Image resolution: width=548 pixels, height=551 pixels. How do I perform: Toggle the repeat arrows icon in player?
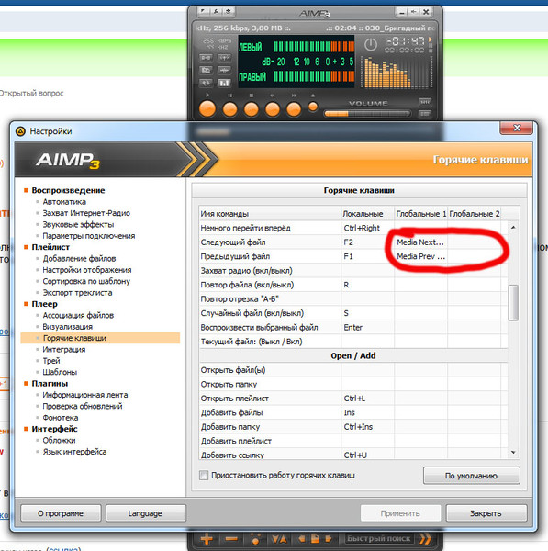[206, 83]
